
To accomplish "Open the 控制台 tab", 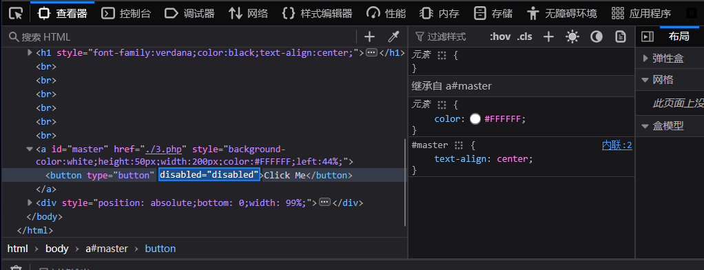I will pyautogui.click(x=126, y=14).
